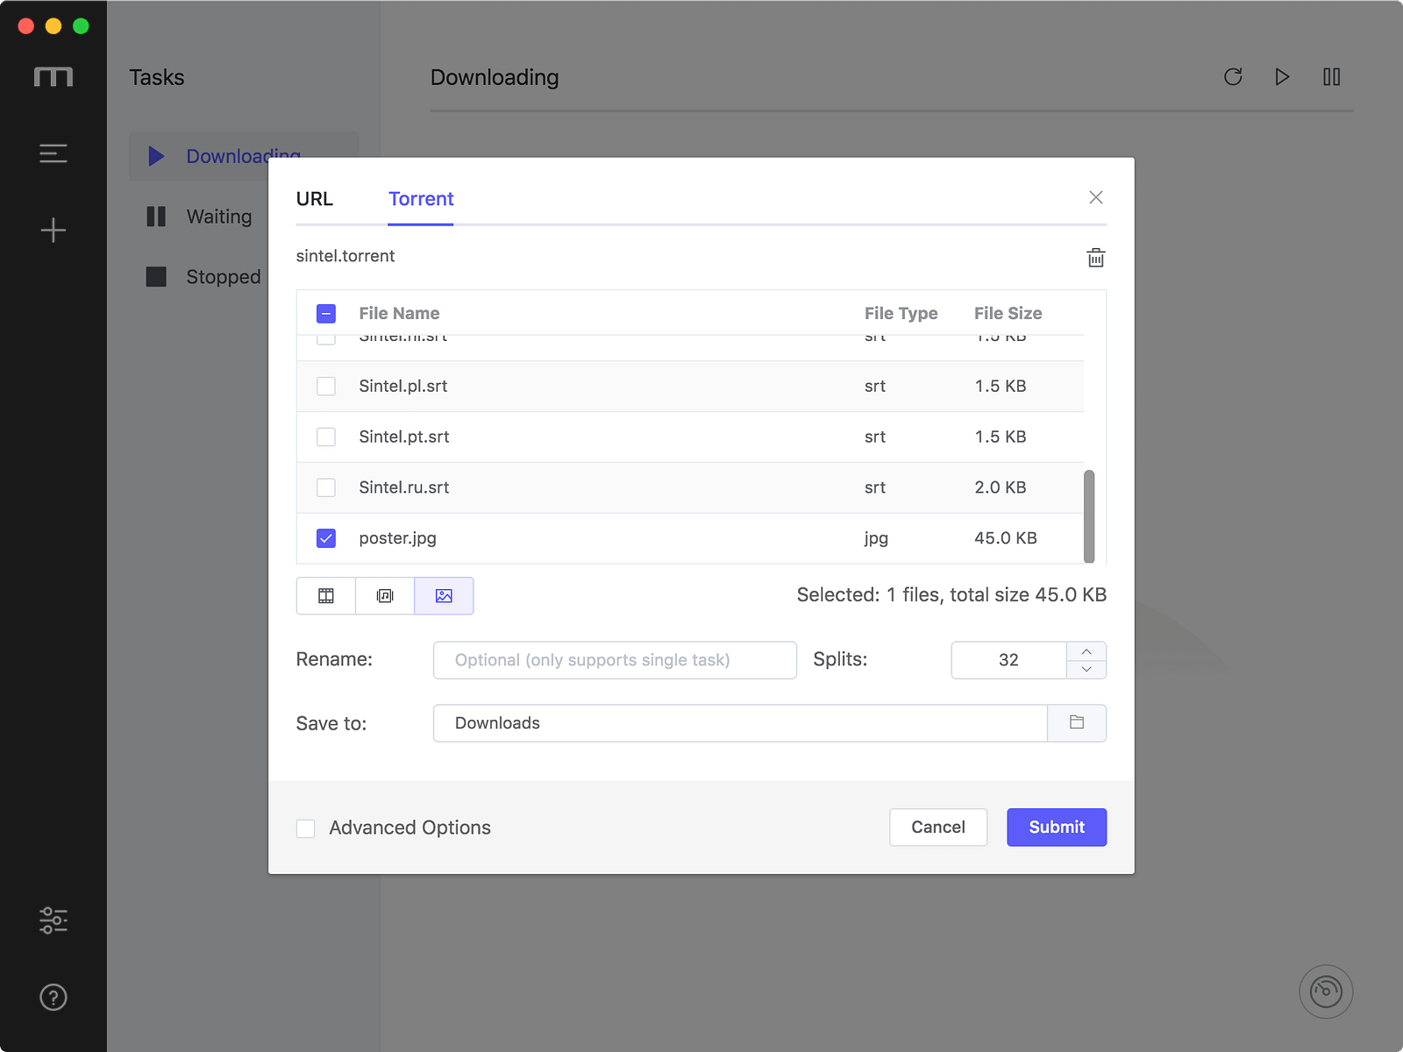Viewport: 1403px width, 1052px height.
Task: Select image files filter icon
Action: point(444,596)
